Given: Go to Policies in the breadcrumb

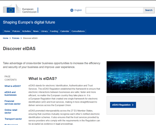Looking at the screenshot, I should [x=16, y=38].
